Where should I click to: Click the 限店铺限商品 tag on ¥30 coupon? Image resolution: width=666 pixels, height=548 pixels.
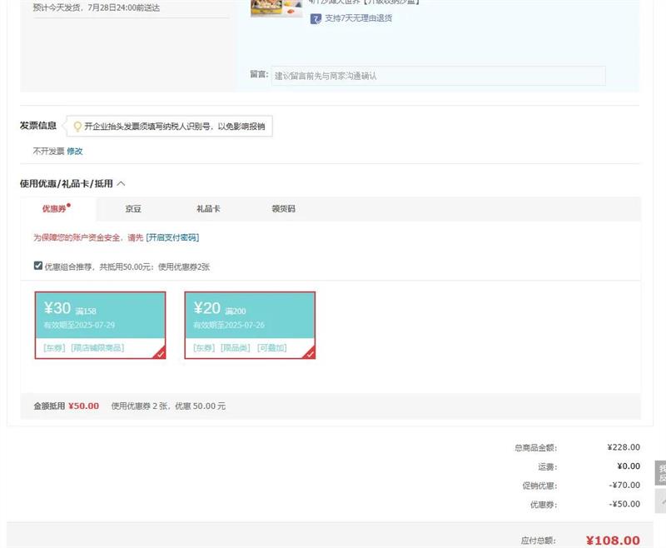click(97, 347)
